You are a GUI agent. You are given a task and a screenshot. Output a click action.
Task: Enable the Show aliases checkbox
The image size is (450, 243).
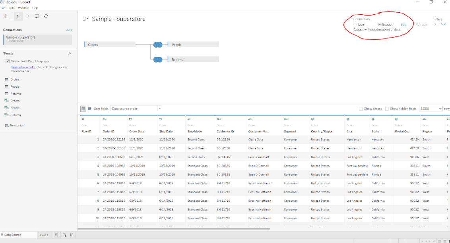click(361, 109)
